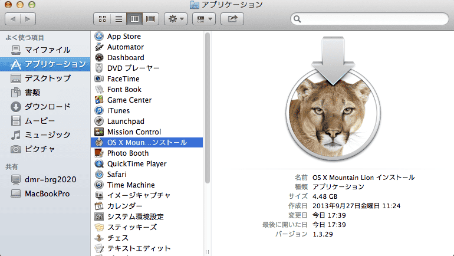Click the Mountain Lion preview image
The width and height of the screenshot is (454, 256).
pos(333,99)
